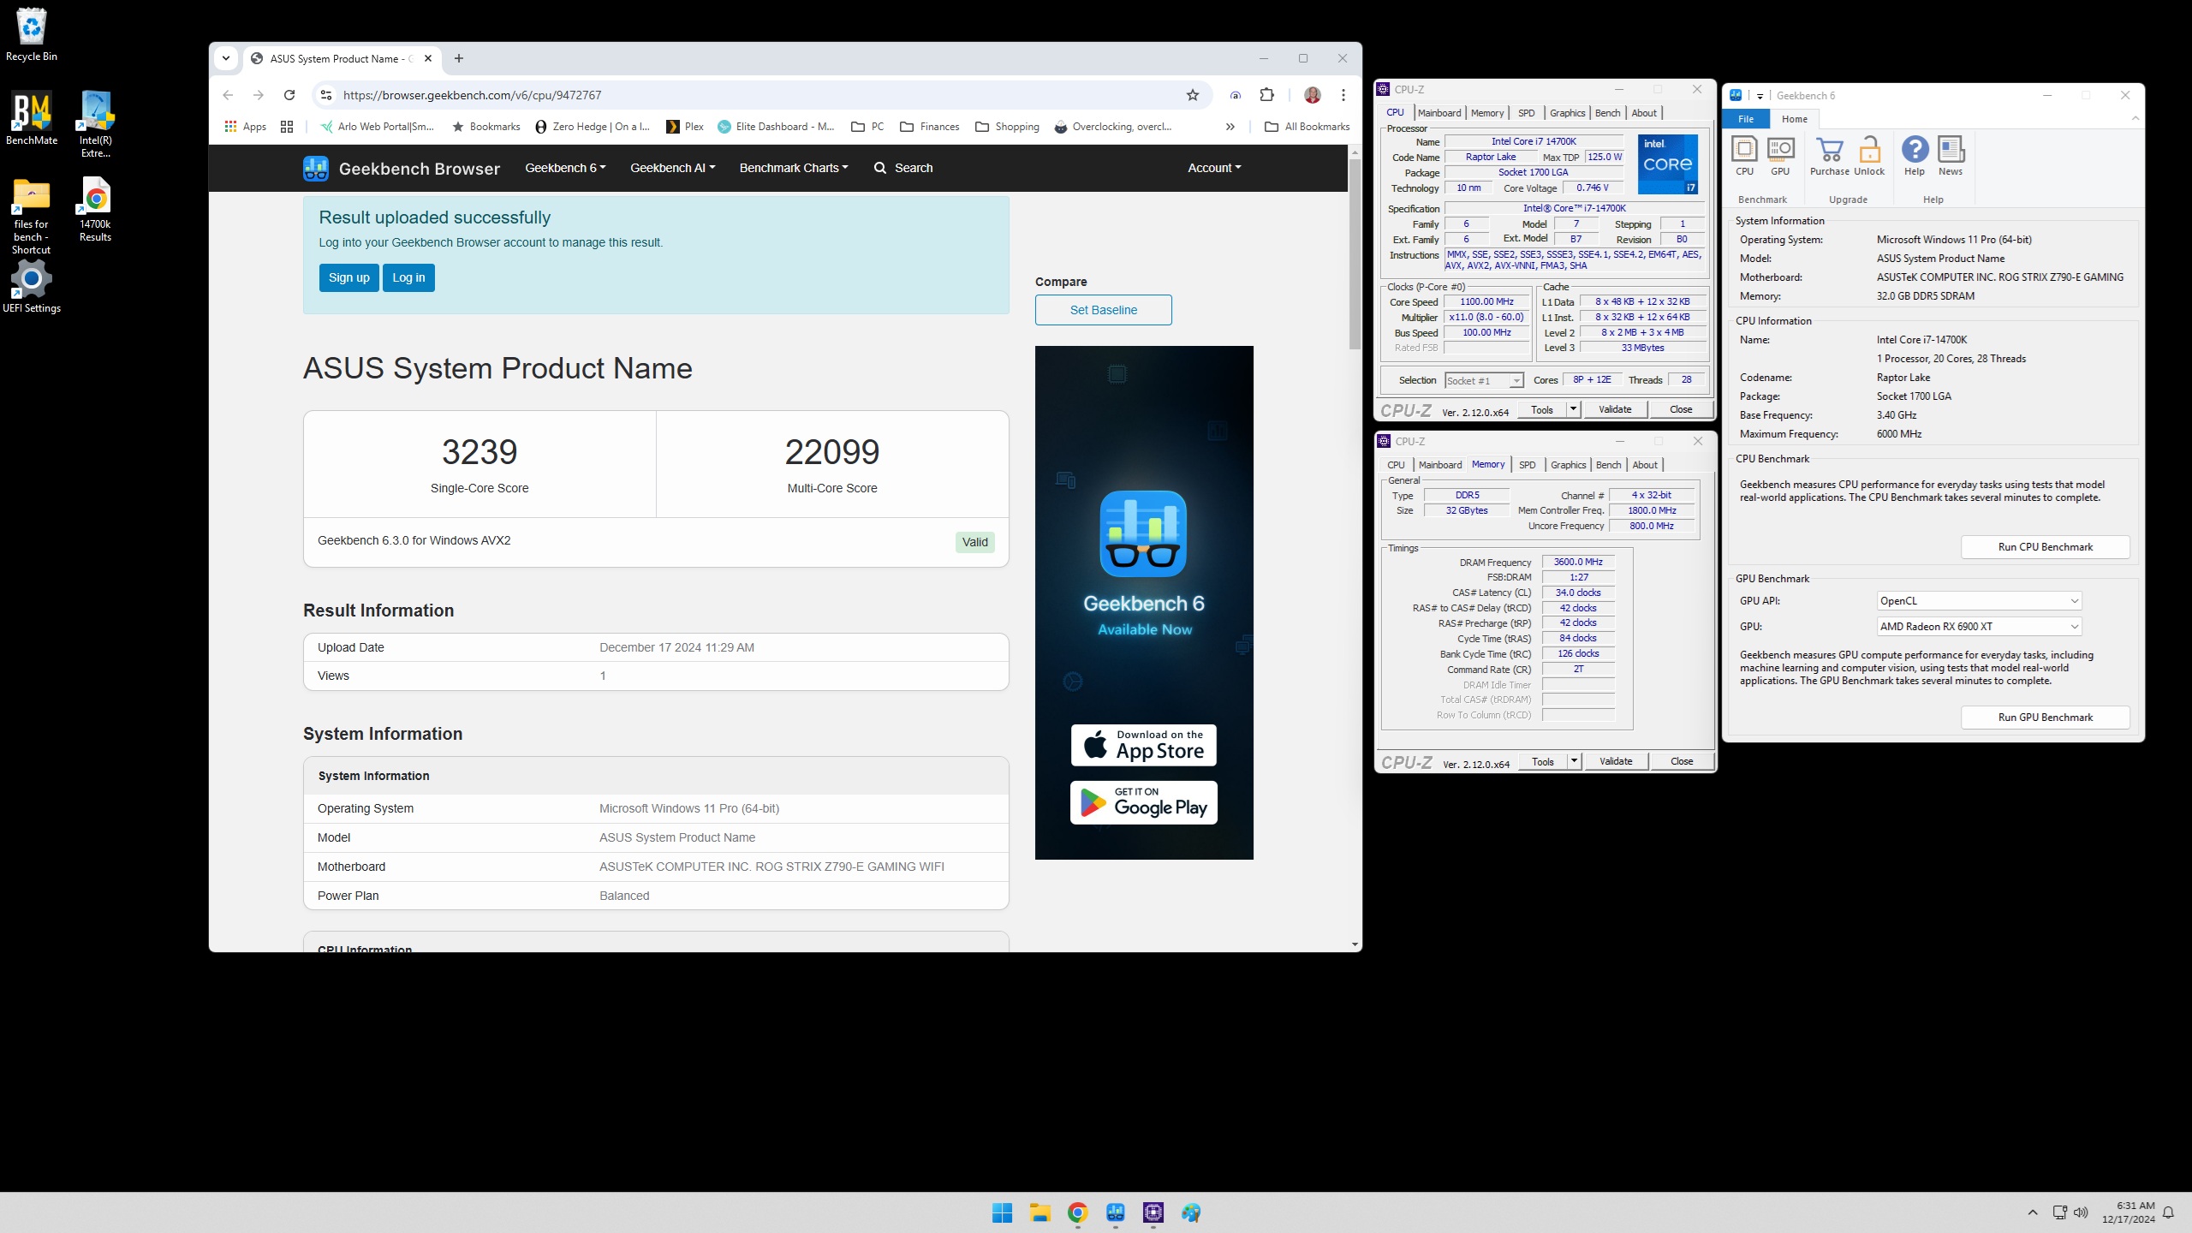Open the BenchMate desktop shortcut
Image resolution: width=2192 pixels, height=1233 pixels.
click(x=32, y=118)
